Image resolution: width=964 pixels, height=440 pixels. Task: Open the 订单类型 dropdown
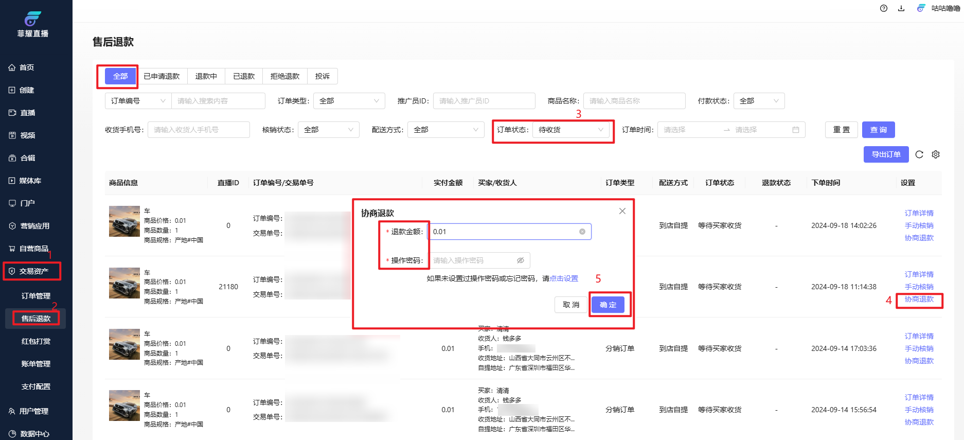(349, 101)
